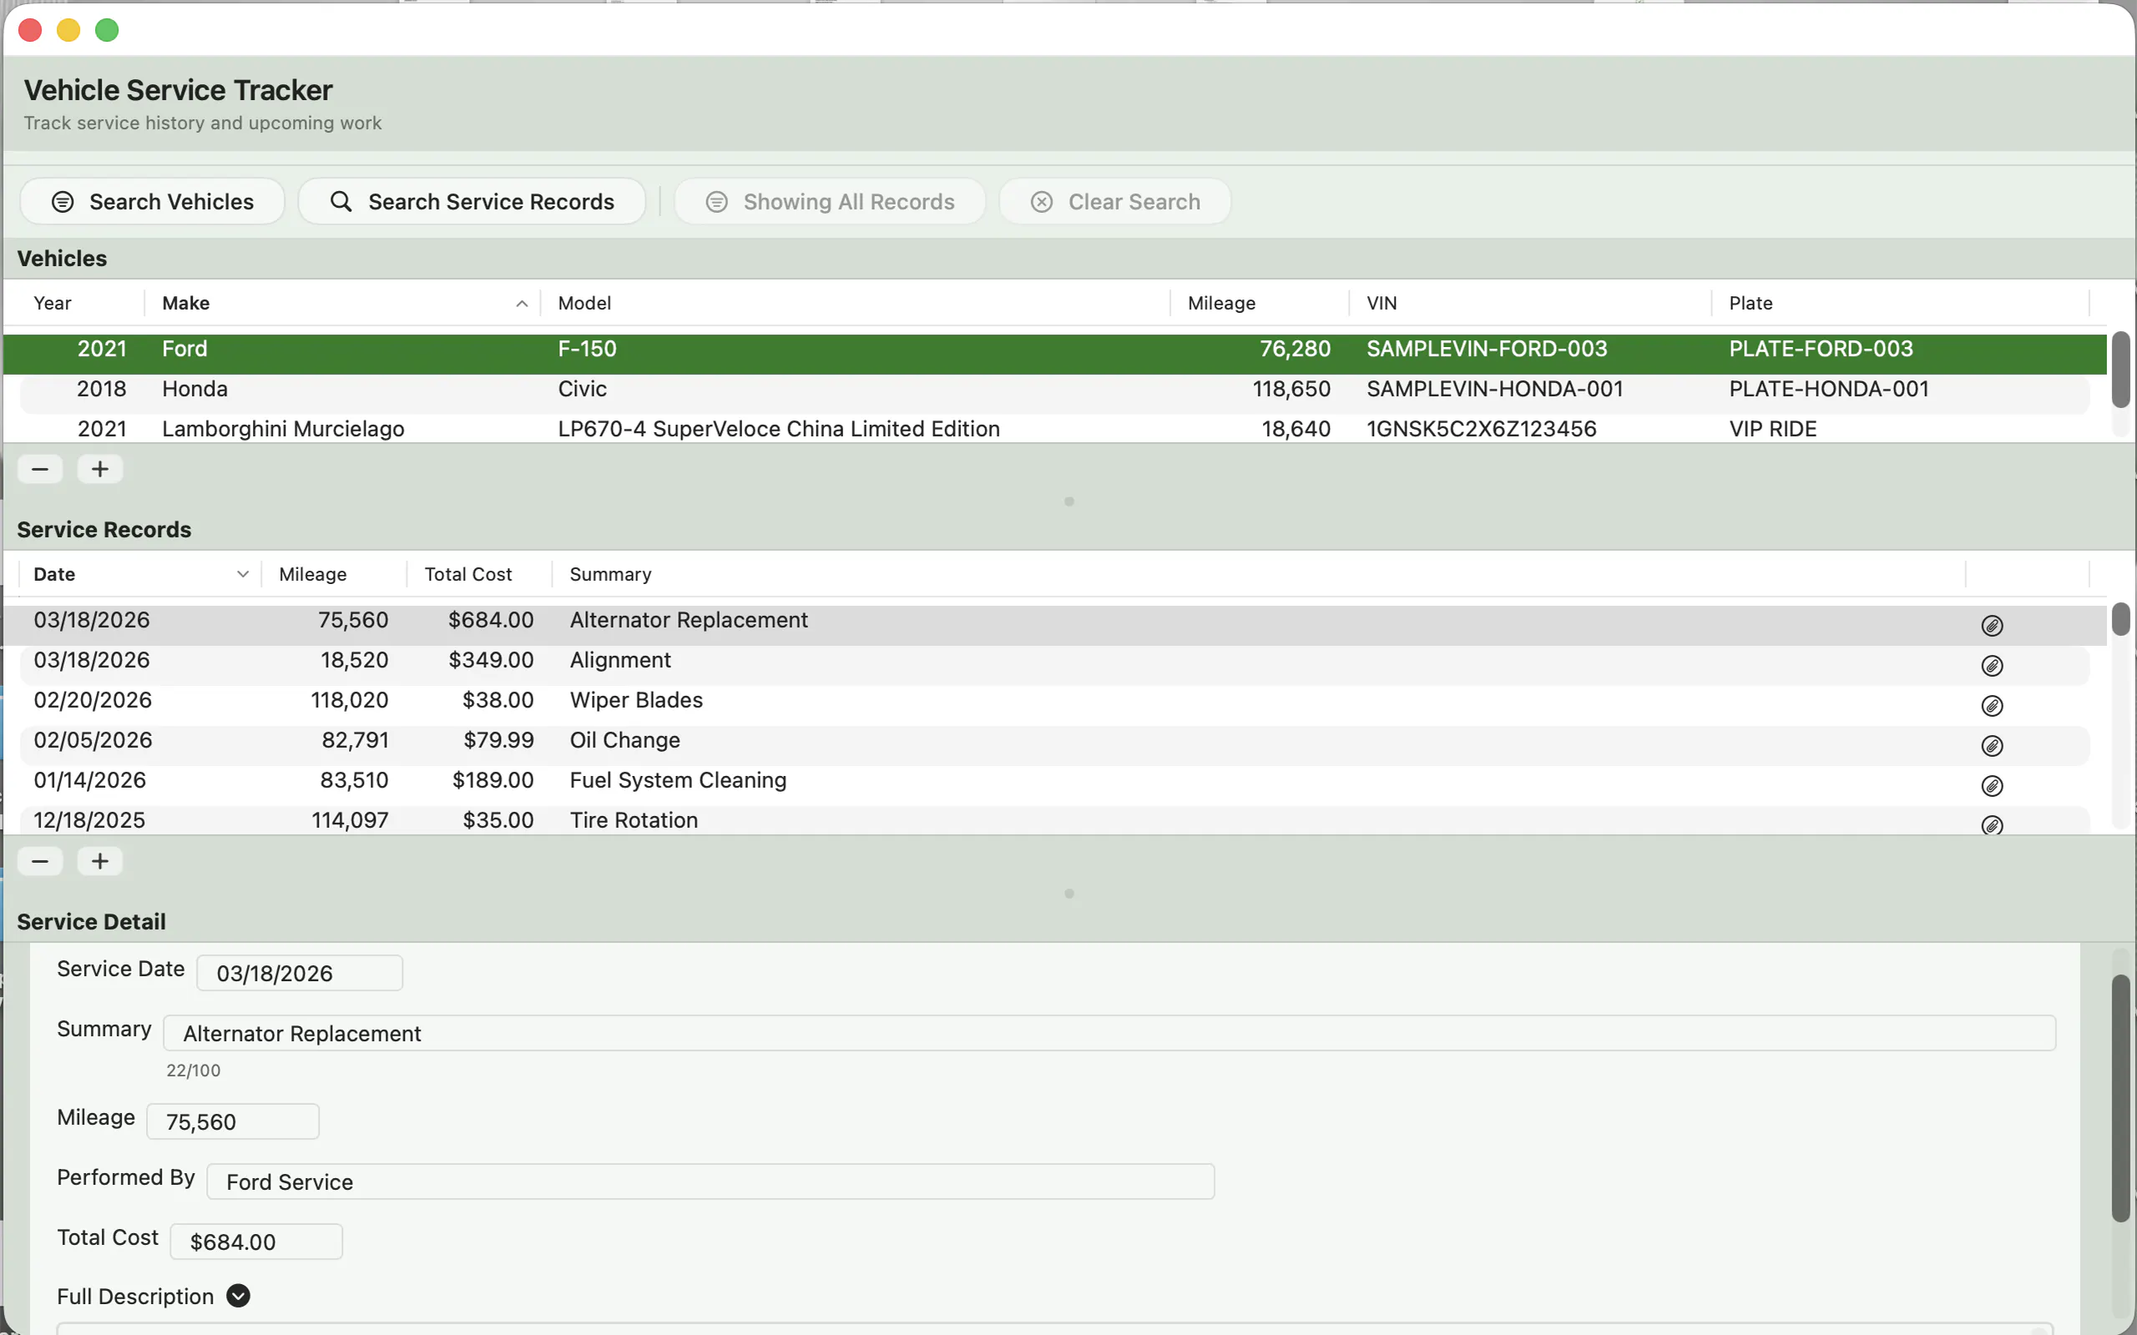Click splitter handle above Service Detail

pyautogui.click(x=1068, y=894)
